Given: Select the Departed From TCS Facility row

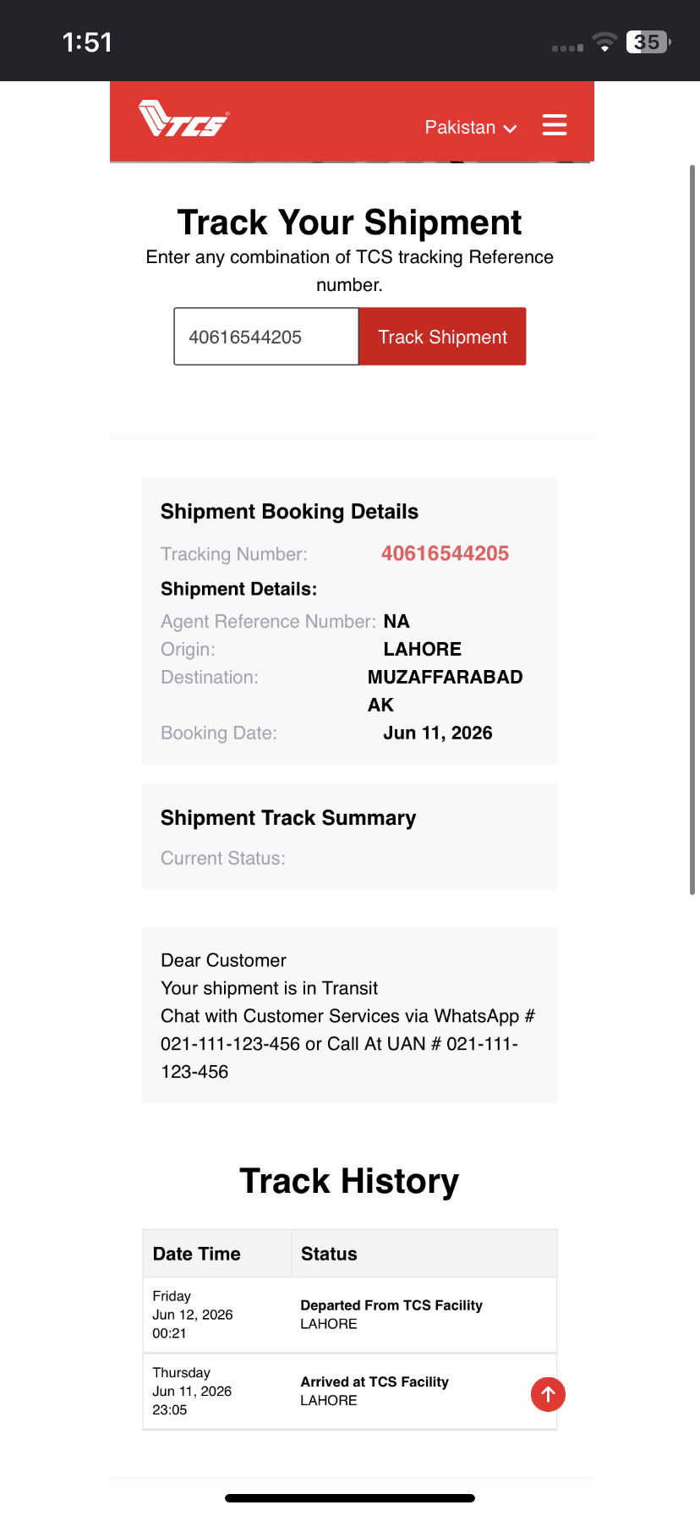Looking at the screenshot, I should coord(350,1315).
